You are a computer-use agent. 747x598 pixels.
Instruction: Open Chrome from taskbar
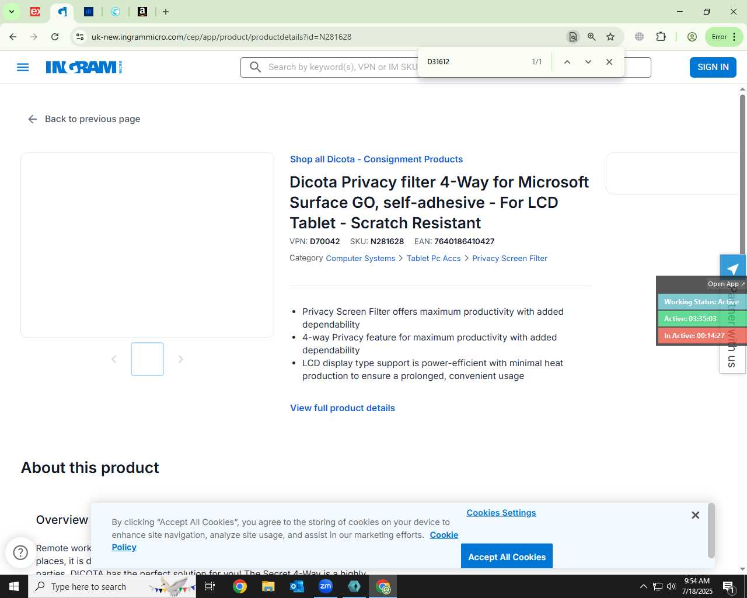tap(240, 586)
